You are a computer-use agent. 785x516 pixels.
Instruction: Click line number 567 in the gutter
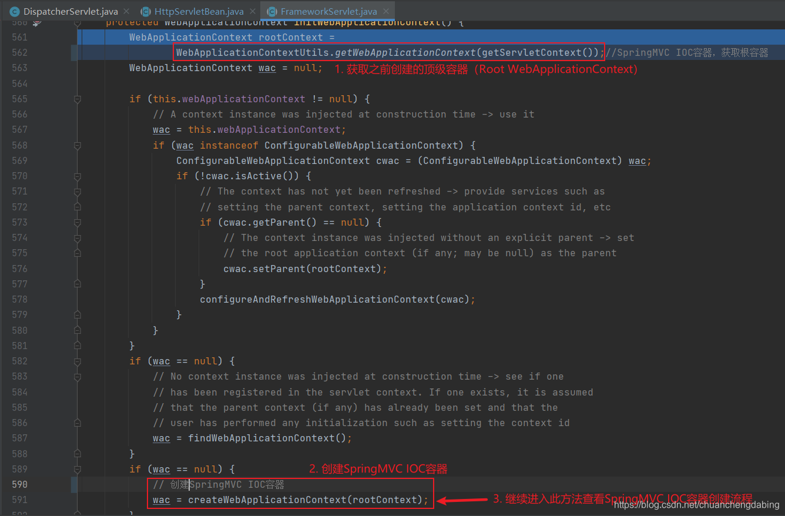click(19, 129)
